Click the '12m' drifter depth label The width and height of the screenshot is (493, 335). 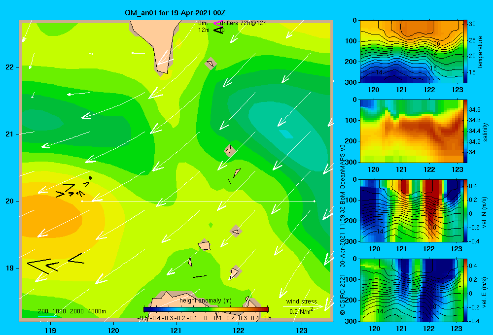(x=204, y=30)
